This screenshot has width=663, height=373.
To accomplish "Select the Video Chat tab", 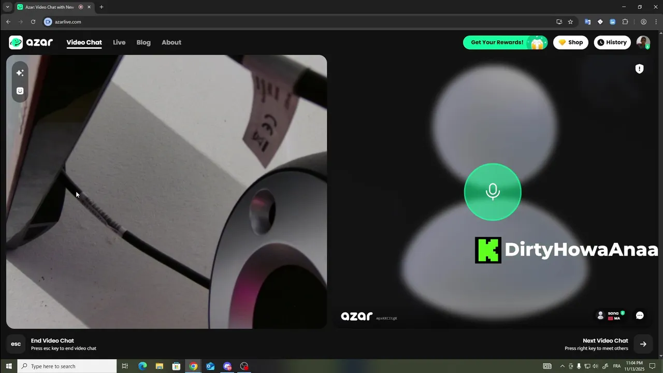I will coord(84,42).
